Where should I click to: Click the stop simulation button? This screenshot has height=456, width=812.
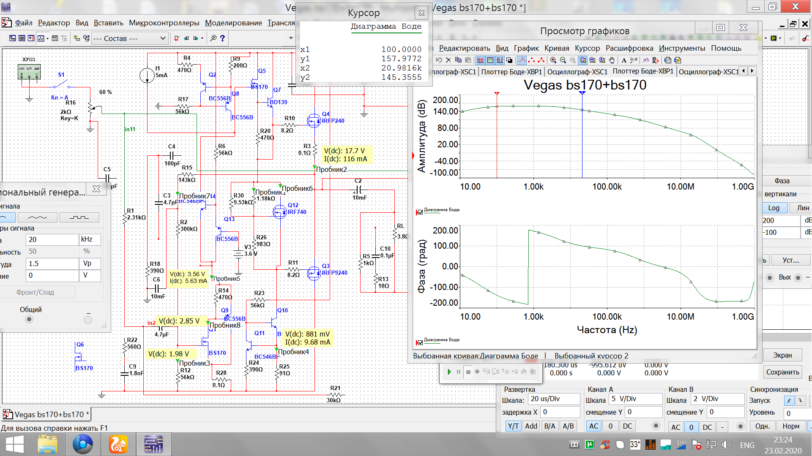(x=468, y=372)
